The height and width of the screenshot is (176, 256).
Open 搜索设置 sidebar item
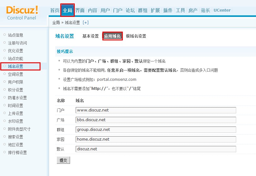click(15, 137)
